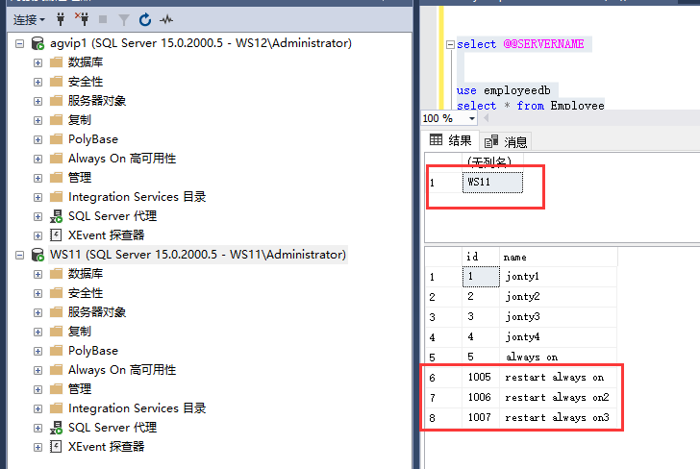Collapse the agvip1 server node
This screenshot has width=700, height=469.
(x=21, y=43)
